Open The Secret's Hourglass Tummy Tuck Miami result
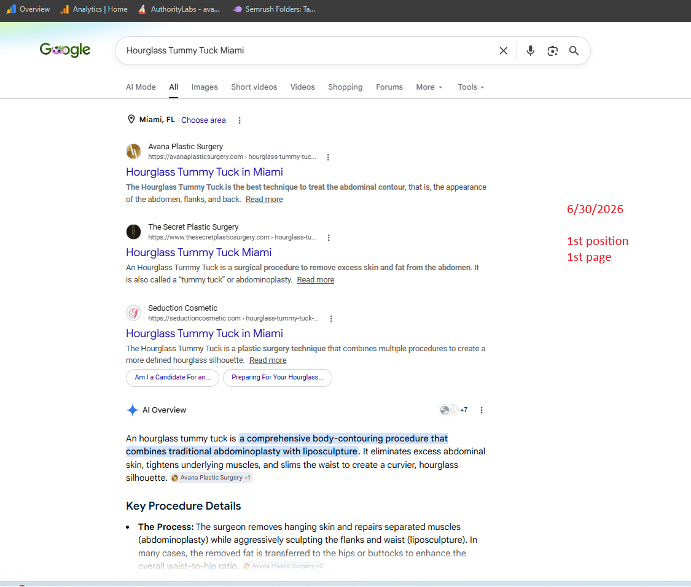This screenshot has width=691, height=587. [x=199, y=252]
